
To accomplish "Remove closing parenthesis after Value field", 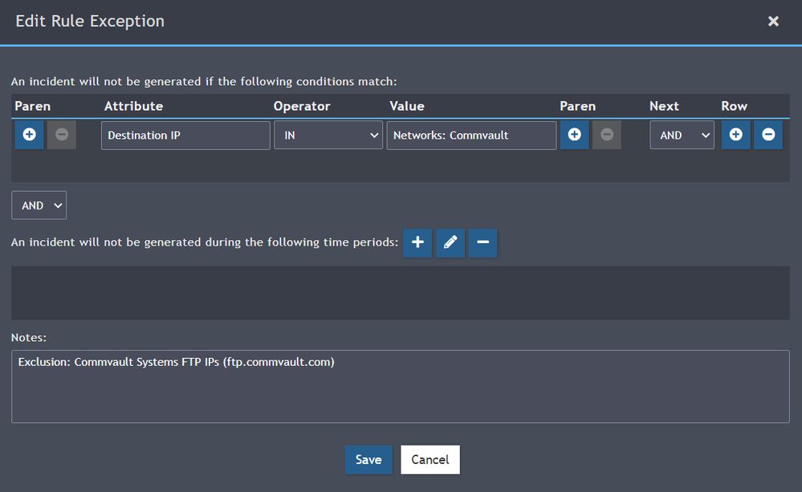I will (607, 135).
